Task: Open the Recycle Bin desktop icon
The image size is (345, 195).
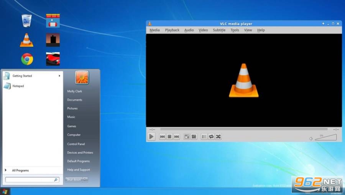Action: (x=26, y=21)
